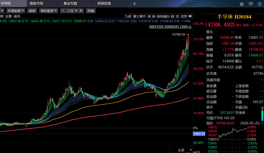
Task: Open the 画线 drawing tools
Action: [x=17, y=16]
